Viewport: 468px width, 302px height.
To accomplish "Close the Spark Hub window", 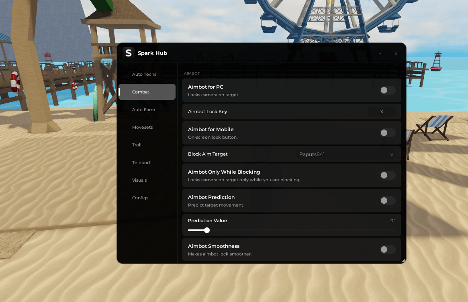I will pyautogui.click(x=396, y=53).
